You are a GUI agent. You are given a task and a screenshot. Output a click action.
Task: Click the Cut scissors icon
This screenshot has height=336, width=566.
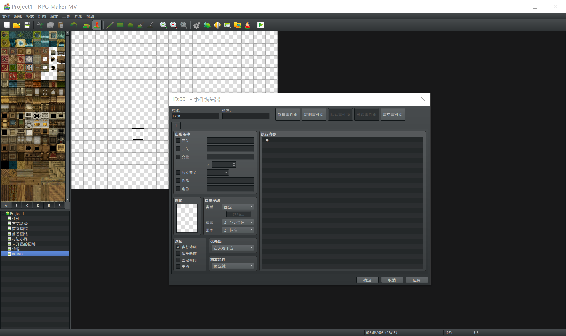click(x=40, y=25)
